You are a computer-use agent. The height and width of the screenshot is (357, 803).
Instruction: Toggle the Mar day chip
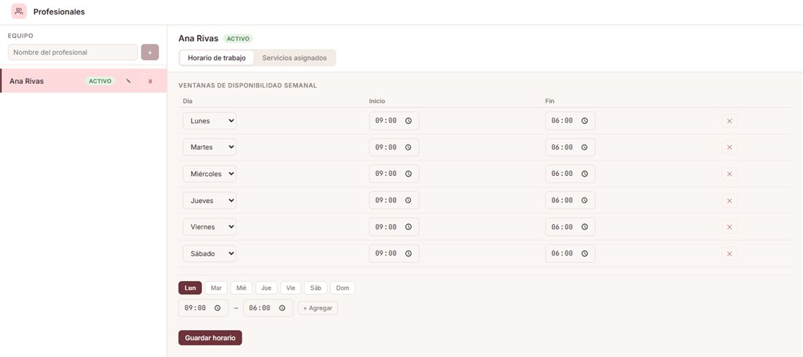216,288
